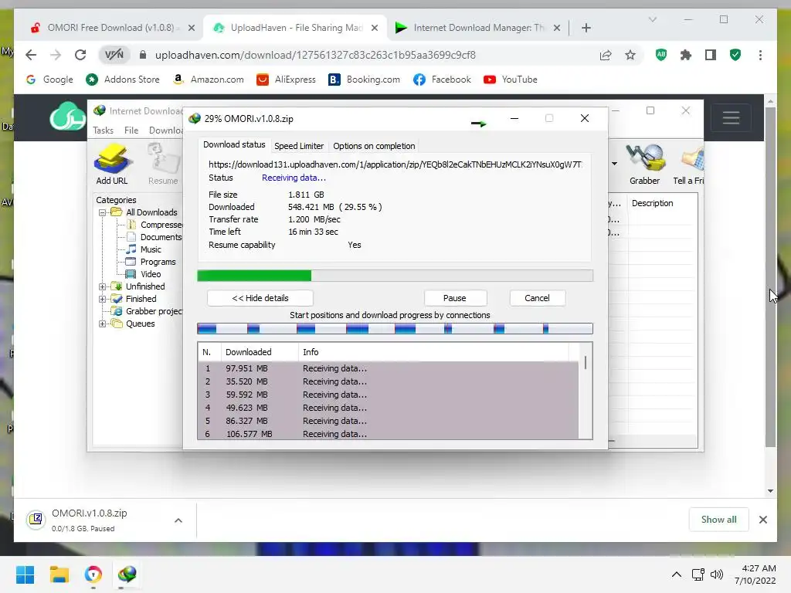Image resolution: width=791 pixels, height=593 pixels.
Task: Click the Internet Download Manager taskbar icon
Action: click(x=127, y=574)
